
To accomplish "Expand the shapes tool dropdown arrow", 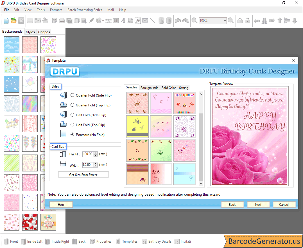I will 103,21.
